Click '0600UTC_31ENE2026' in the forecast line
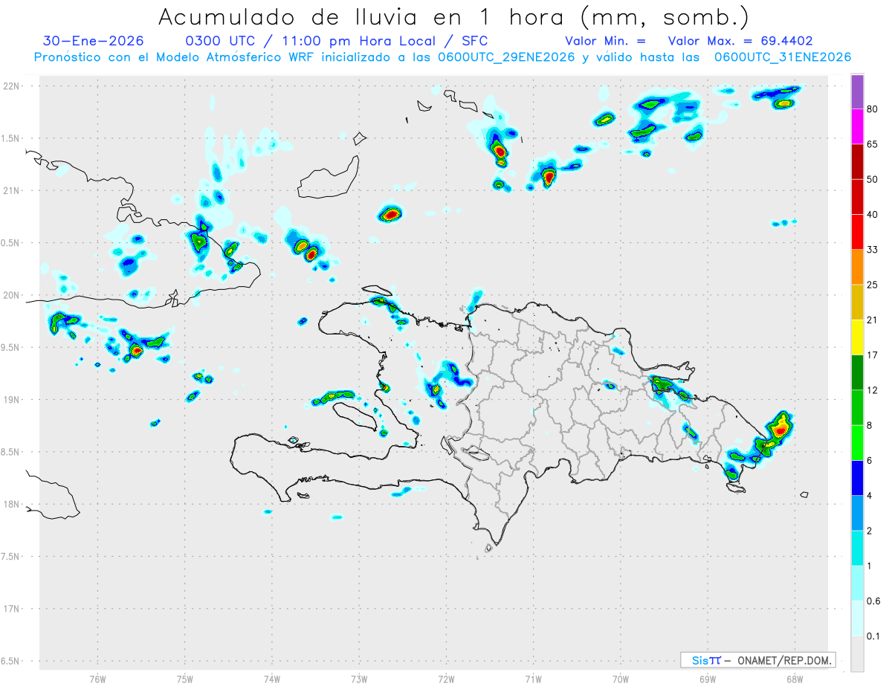The image size is (892, 689). point(782,57)
